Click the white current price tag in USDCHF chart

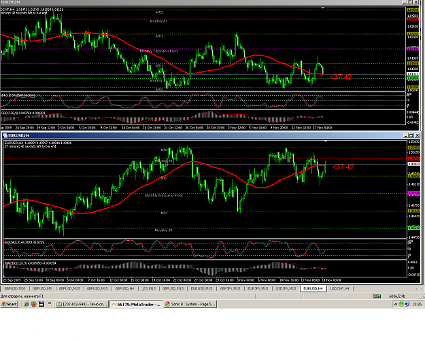[413, 73]
